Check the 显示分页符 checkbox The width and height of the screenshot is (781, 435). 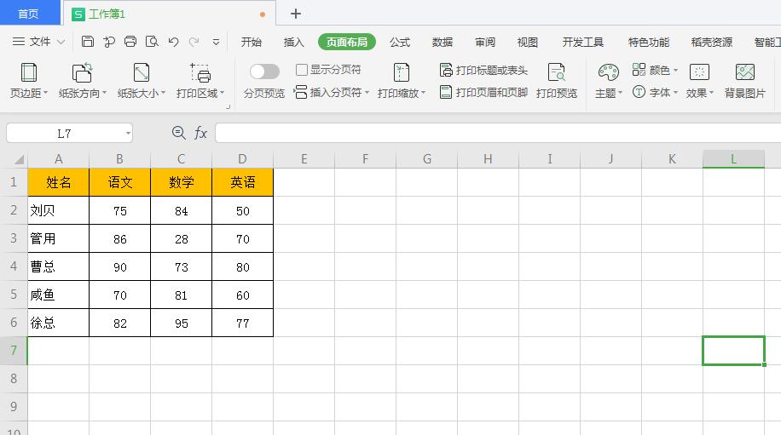point(301,70)
